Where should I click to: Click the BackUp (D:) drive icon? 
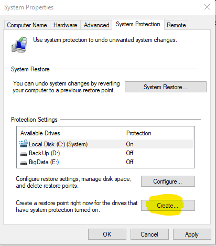pos(24,154)
